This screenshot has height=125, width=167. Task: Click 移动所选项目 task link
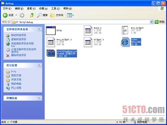(19, 35)
